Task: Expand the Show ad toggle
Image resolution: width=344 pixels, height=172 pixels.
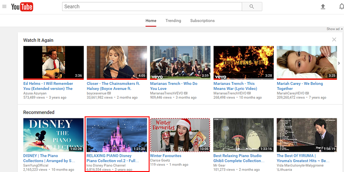Action: 334,29
